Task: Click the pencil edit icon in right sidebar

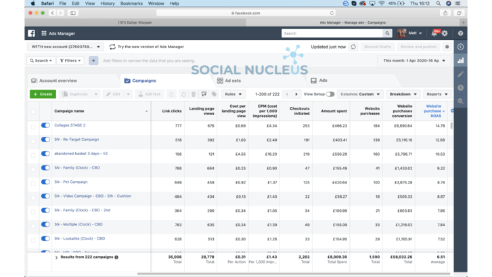Action: point(460,74)
